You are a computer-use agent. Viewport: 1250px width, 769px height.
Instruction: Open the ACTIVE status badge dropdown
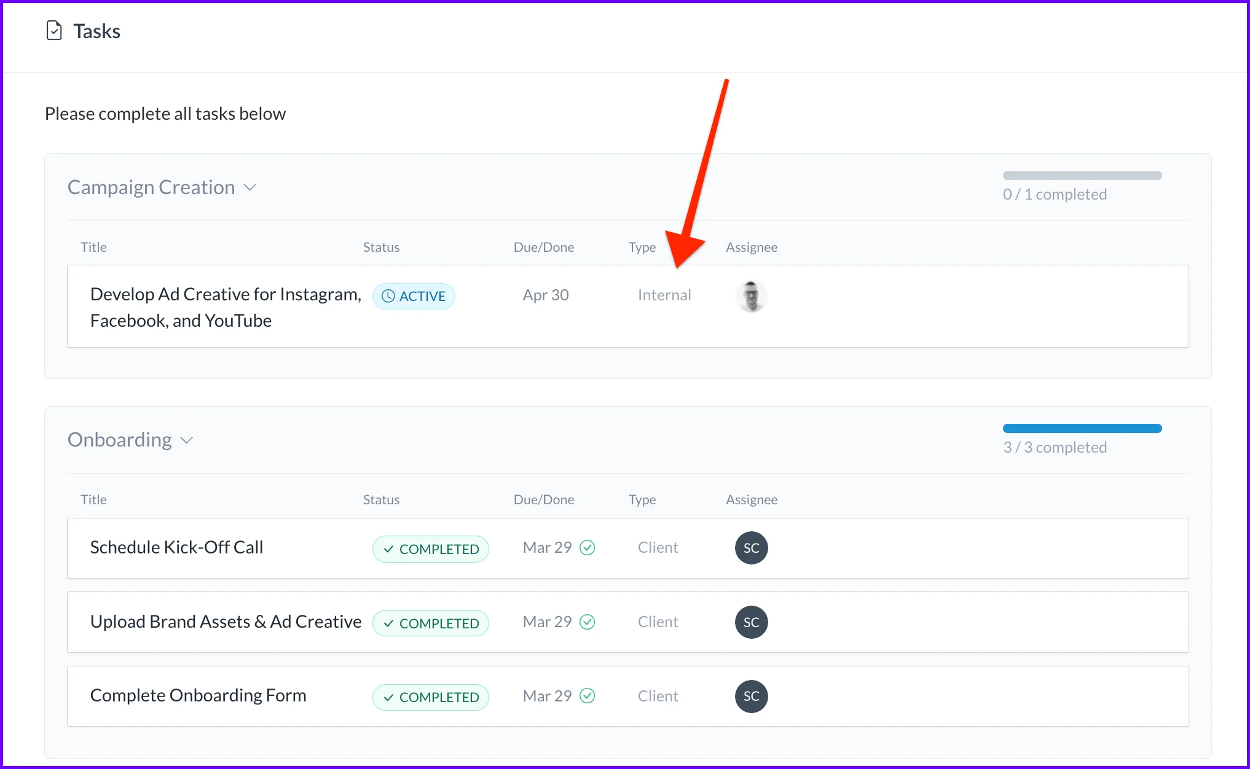[x=414, y=296]
